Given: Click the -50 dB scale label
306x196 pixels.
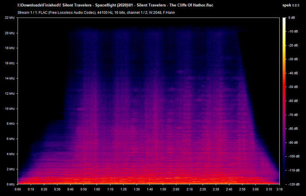Looking at the screenshot, I should [x=293, y=87].
